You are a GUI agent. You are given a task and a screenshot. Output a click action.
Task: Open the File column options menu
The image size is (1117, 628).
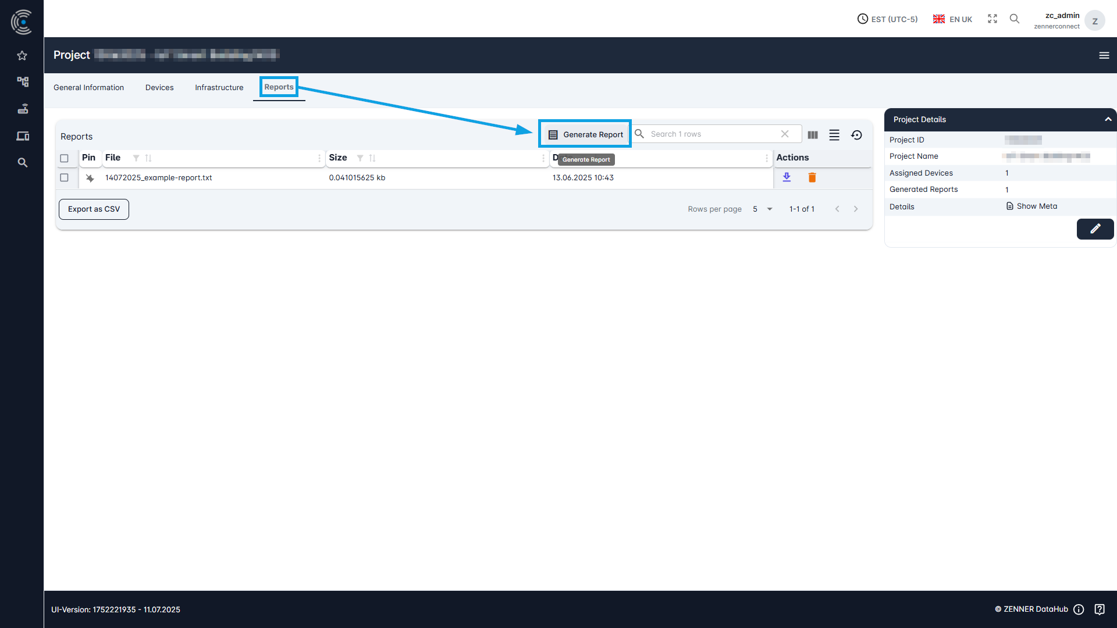point(319,158)
